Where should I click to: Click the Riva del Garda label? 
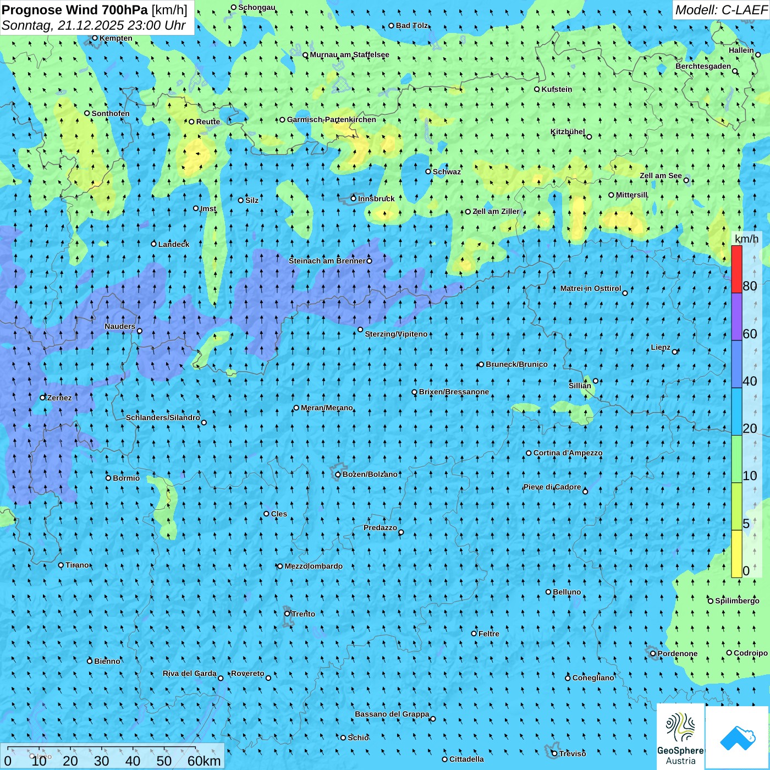point(190,673)
